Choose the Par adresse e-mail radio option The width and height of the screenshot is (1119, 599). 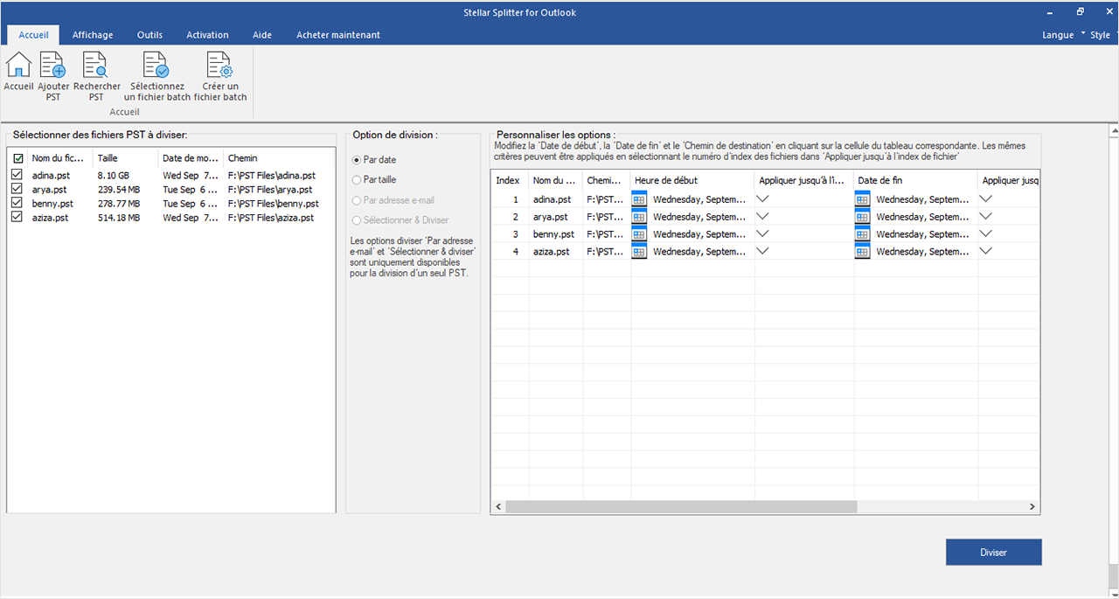357,200
